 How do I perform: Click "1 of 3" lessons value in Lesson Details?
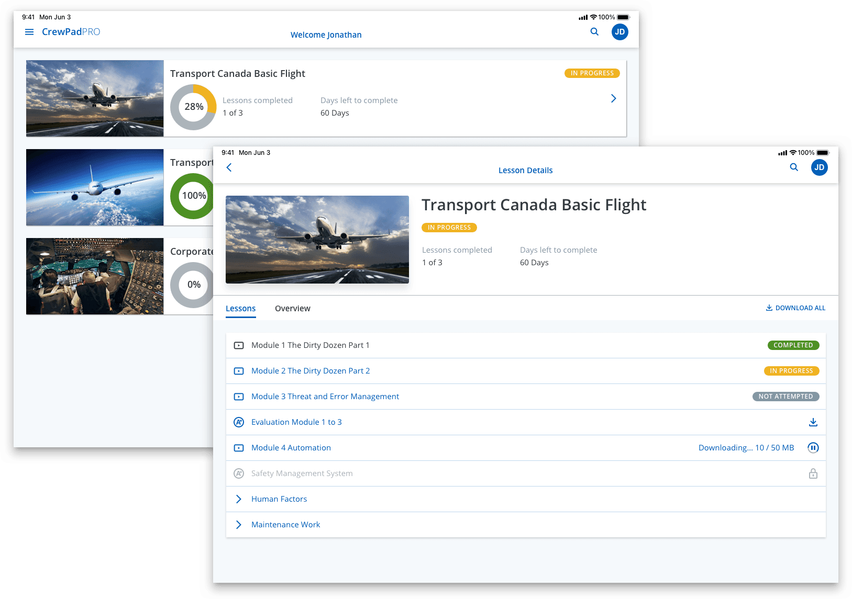tap(432, 263)
